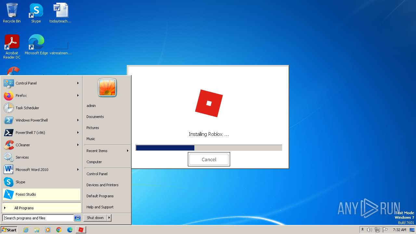Viewport: 416px width, 234px height.
Task: Click the Roblox logo in the installer
Action: click(x=209, y=103)
